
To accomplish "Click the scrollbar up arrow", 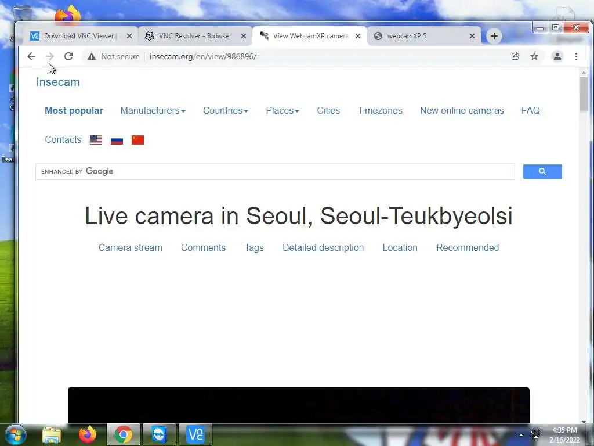I will [584, 72].
